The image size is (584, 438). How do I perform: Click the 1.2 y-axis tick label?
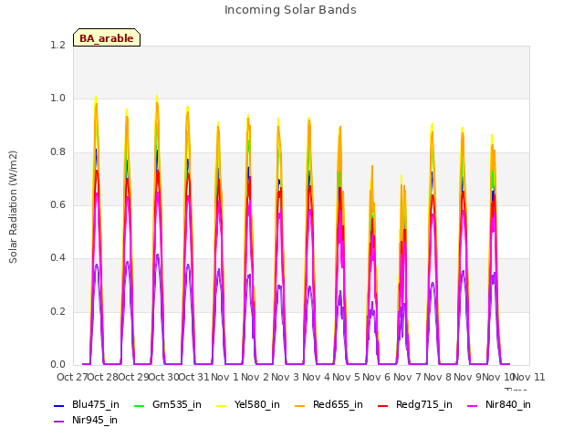(x=57, y=45)
